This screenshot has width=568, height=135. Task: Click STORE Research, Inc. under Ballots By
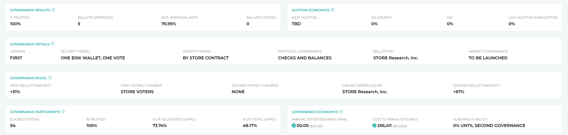click(x=396, y=58)
